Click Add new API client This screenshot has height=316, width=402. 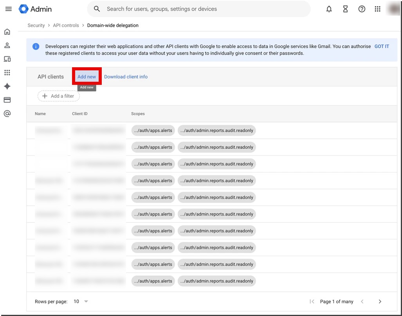(x=87, y=77)
